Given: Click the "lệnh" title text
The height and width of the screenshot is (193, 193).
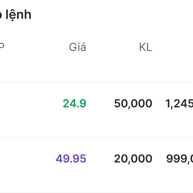Looking at the screenshot, I should coord(18,15).
